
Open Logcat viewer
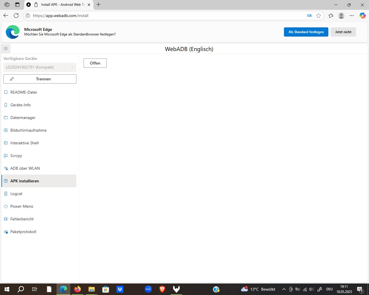[39, 194]
